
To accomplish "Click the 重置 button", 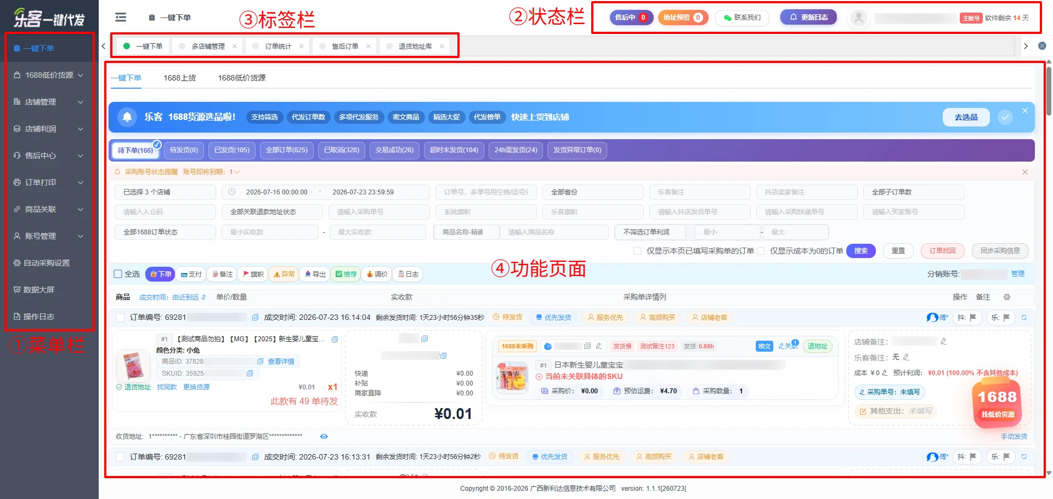I will (x=898, y=251).
